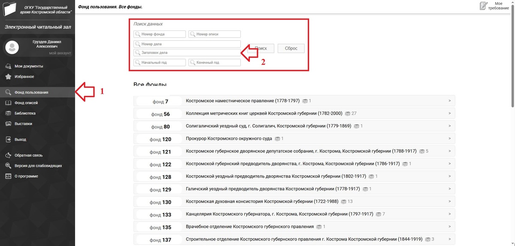Viewport: 515px width, 246px height.
Task: Open Обратная связь link
Action: [x=28, y=155]
